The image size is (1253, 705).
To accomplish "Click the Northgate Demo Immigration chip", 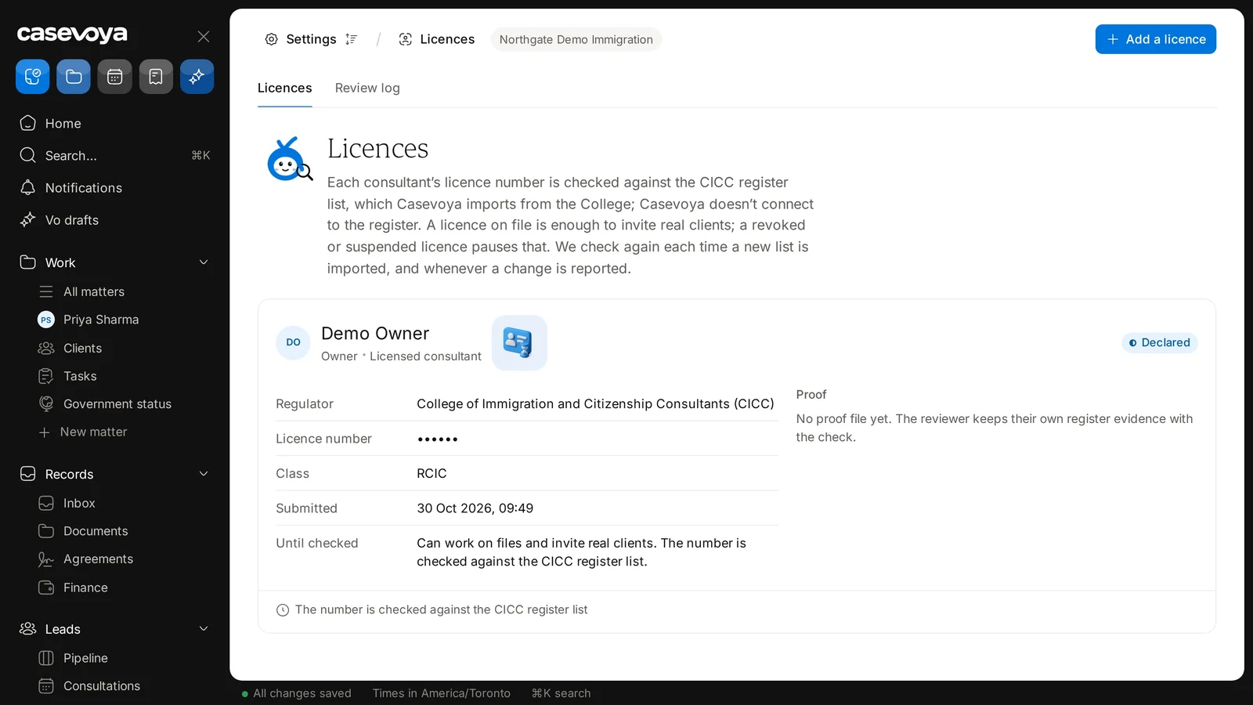I will click(576, 39).
